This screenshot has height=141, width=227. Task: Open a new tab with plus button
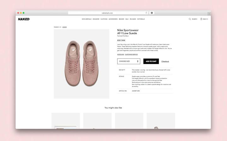[209, 14]
